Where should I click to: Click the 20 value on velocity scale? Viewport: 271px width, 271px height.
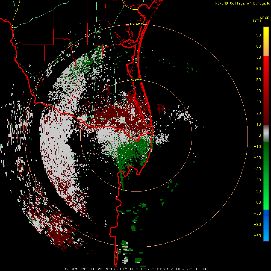[259, 113]
